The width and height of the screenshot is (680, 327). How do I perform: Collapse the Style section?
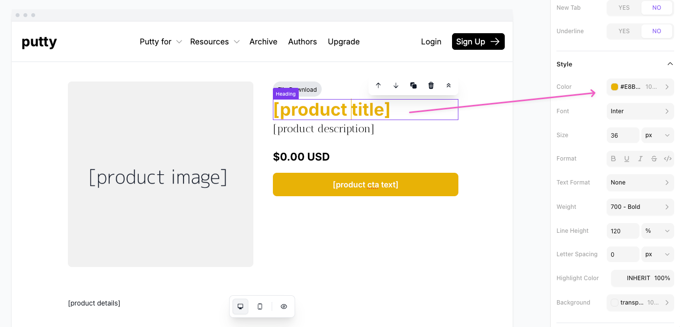(x=670, y=64)
